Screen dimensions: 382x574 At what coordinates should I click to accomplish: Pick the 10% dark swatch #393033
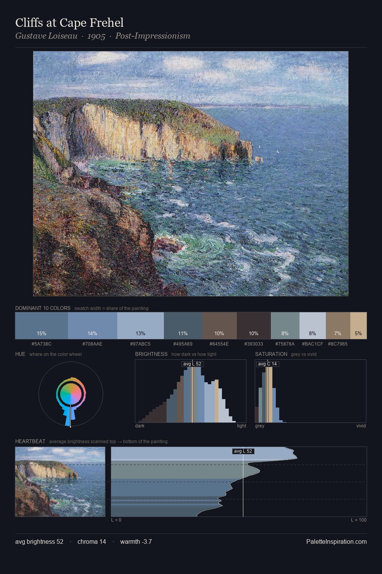tap(254, 326)
